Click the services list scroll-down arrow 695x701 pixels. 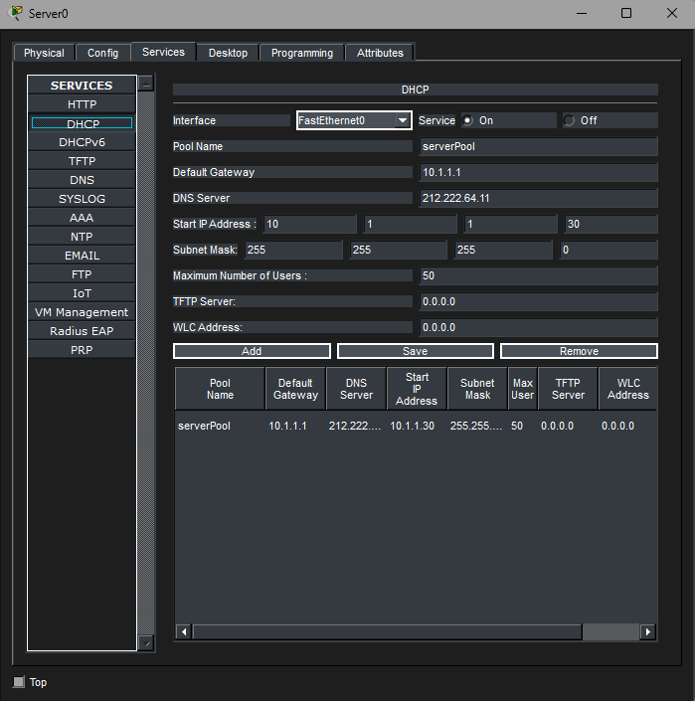pos(146,643)
